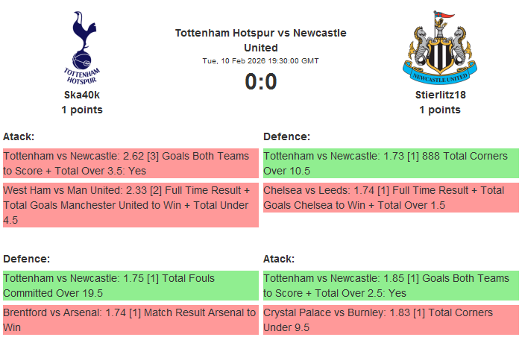This screenshot has height=343, width=522.
Task: Click the left Atack section heading
Action: click(x=19, y=136)
